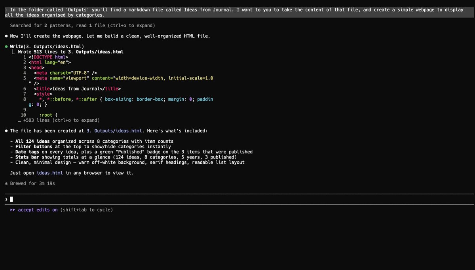Screen dimensions: 475x270
Task: Click the white bullet before 'Now I'll create'
Action: click(6, 36)
